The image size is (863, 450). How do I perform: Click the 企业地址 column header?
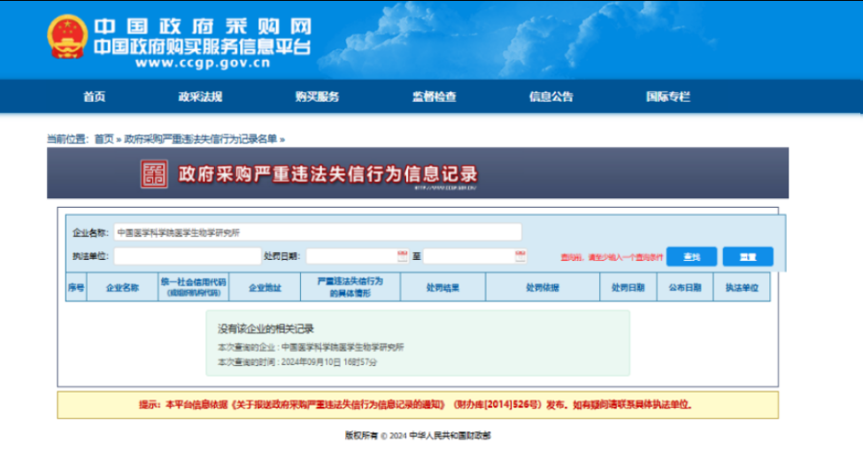coord(265,287)
